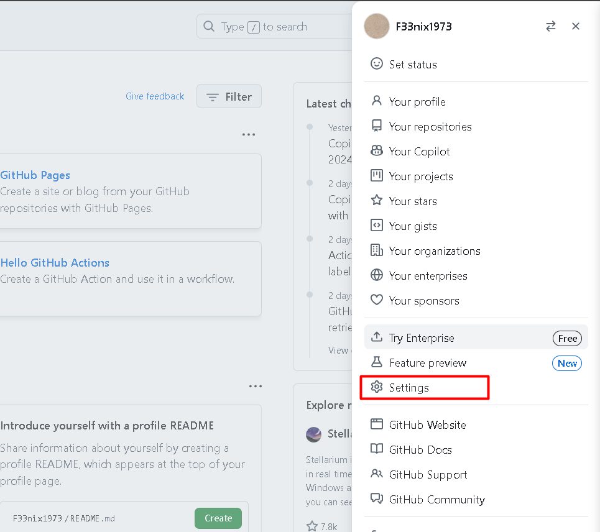Select Your gists in the menu
The height and width of the screenshot is (532, 600).
[476, 226]
